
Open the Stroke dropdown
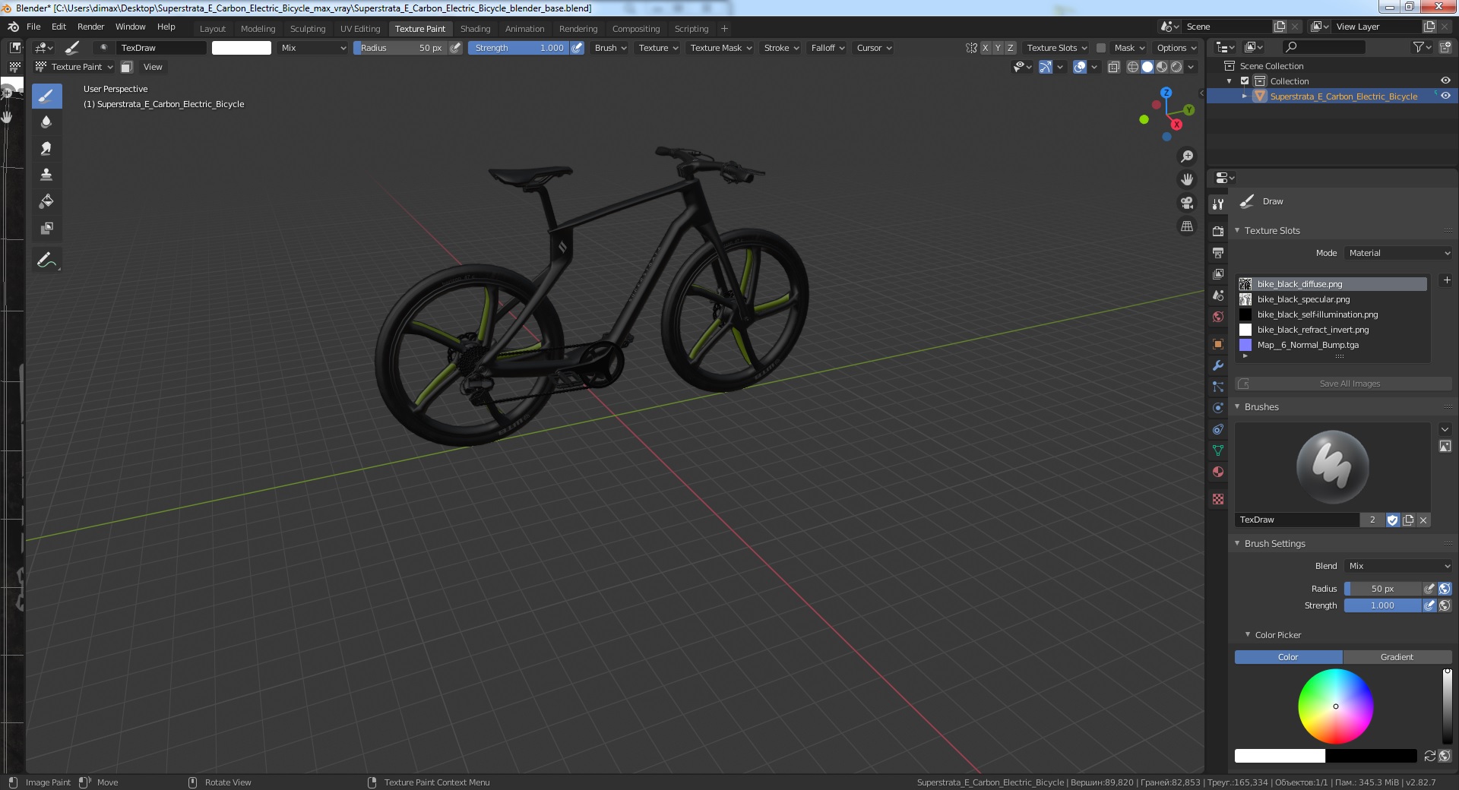[781, 48]
